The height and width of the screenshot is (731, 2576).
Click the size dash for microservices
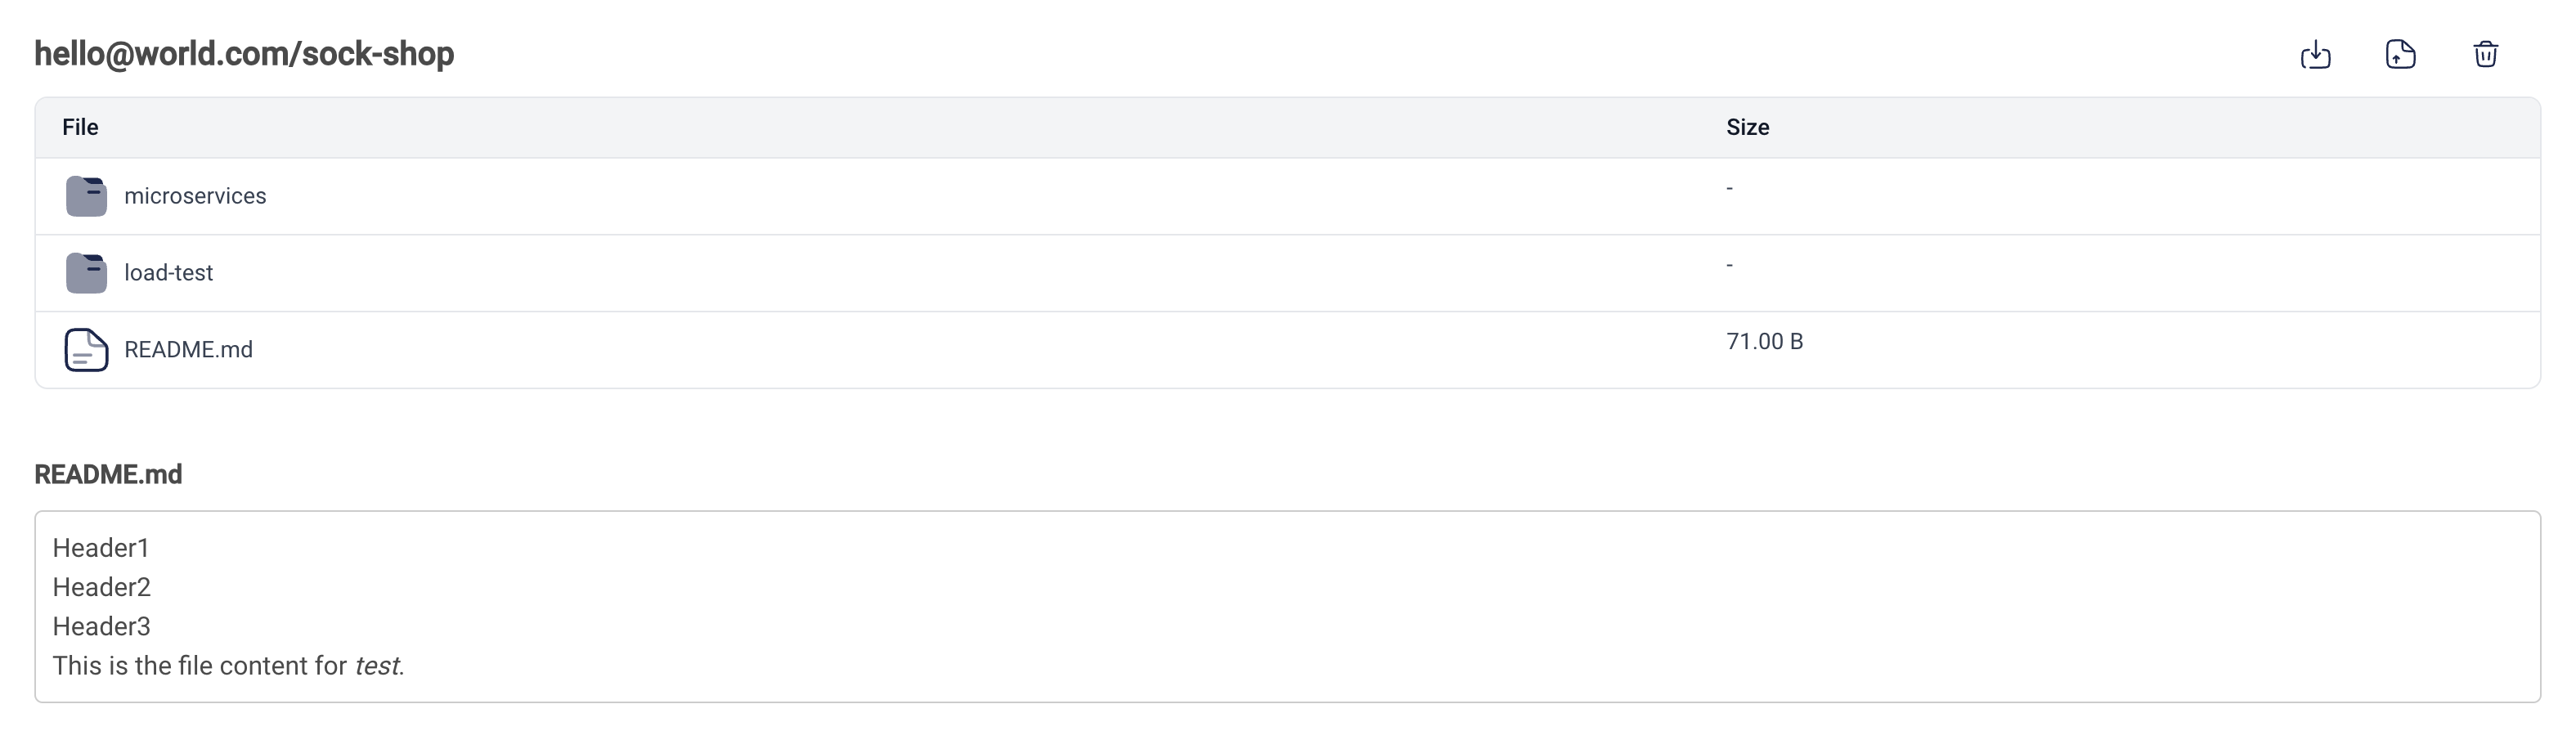point(1729,188)
